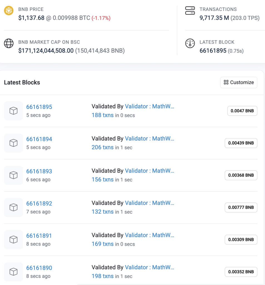Click the cube icon for block 66161890
265x285 pixels.
(x=13, y=272)
